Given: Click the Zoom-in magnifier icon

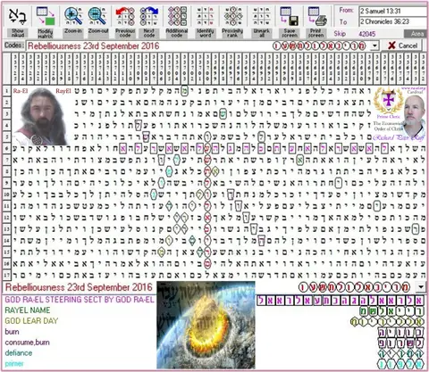Looking at the screenshot, I should point(73,16).
